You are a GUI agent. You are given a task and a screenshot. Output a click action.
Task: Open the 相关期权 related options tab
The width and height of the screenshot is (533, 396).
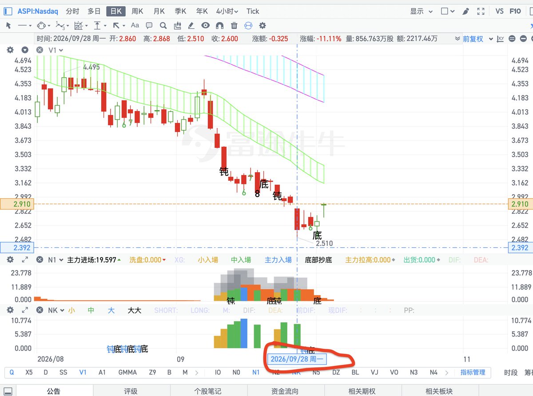(362, 391)
